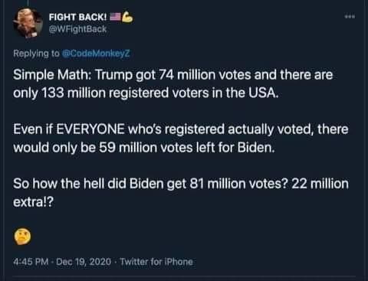Click the 'Simple Math: Trump got' line
Viewport: 368px width, 281px height.
[173, 75]
